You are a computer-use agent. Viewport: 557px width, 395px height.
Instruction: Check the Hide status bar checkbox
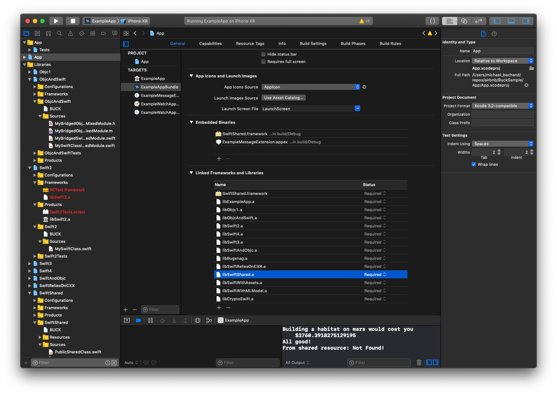(x=263, y=54)
